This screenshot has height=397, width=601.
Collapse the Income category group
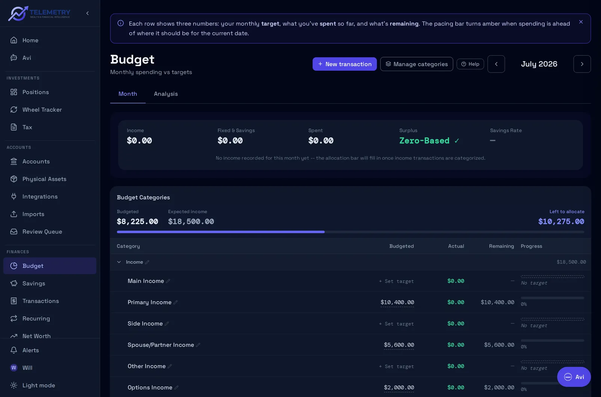click(x=119, y=262)
